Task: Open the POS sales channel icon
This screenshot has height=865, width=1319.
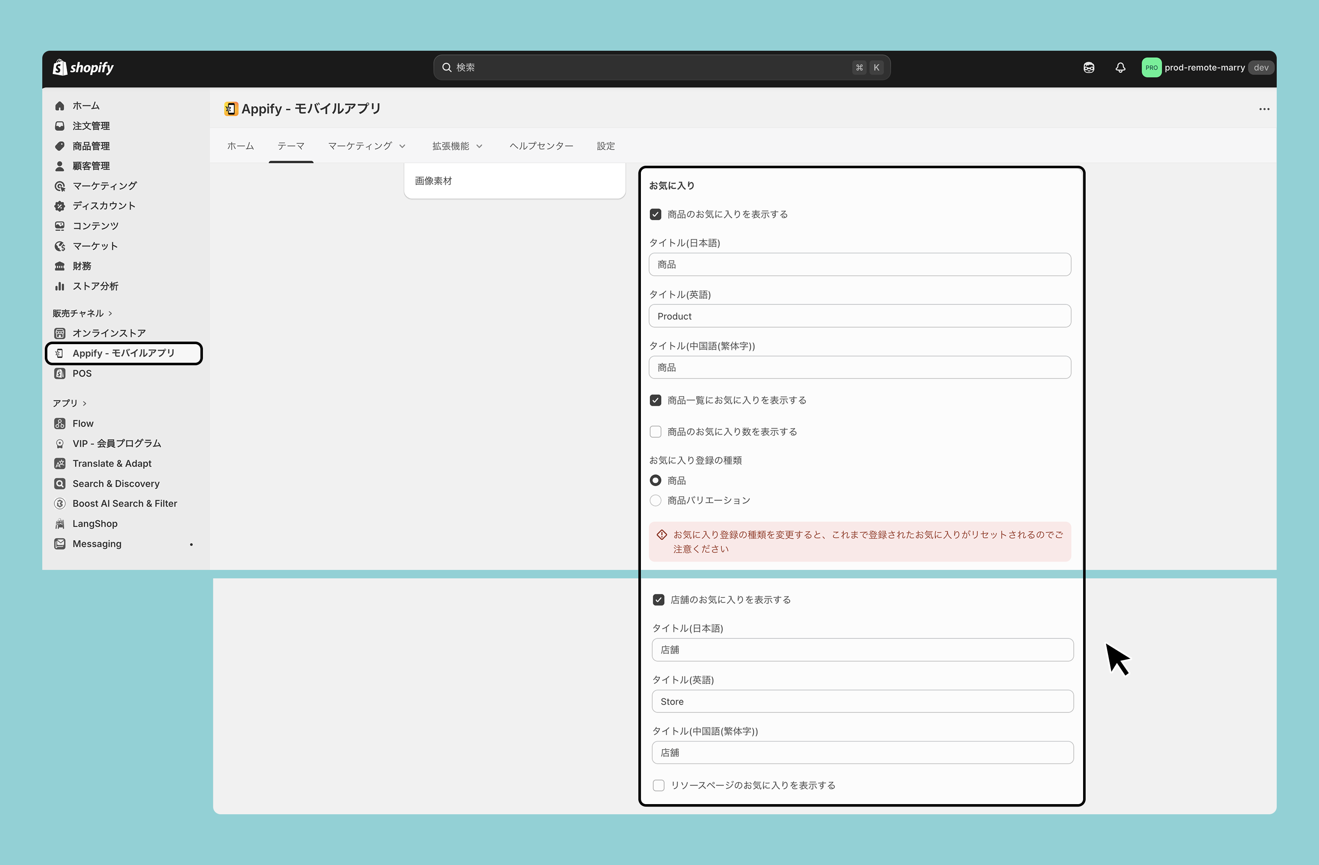Action: click(x=60, y=373)
